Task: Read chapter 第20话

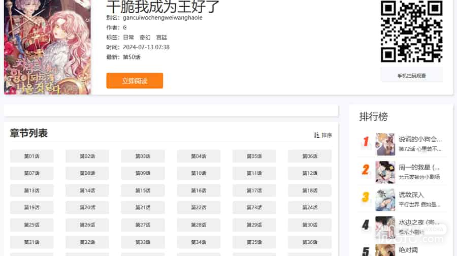Action: coord(87,208)
